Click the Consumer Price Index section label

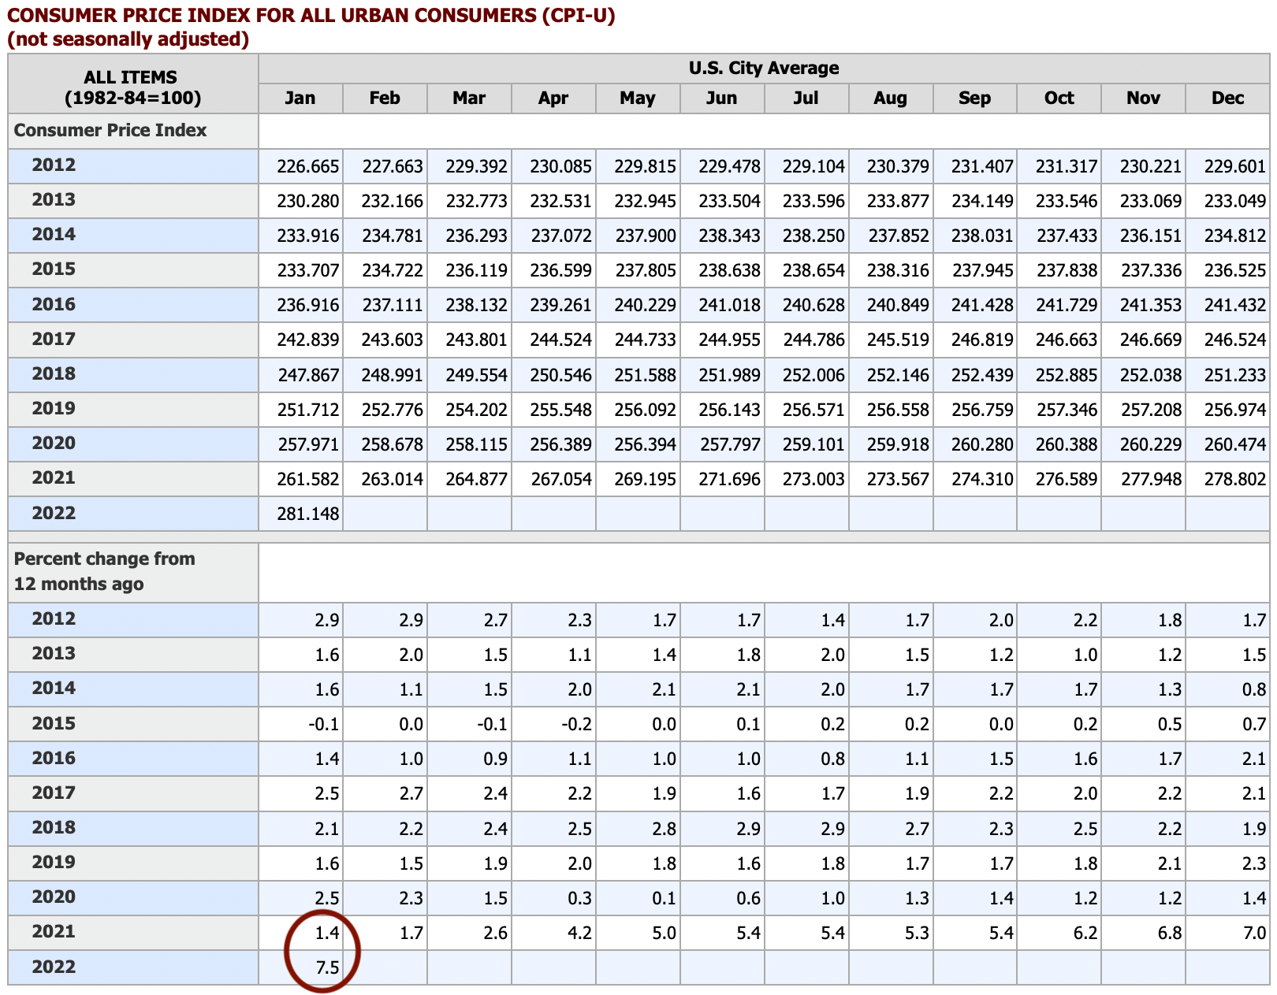point(110,130)
